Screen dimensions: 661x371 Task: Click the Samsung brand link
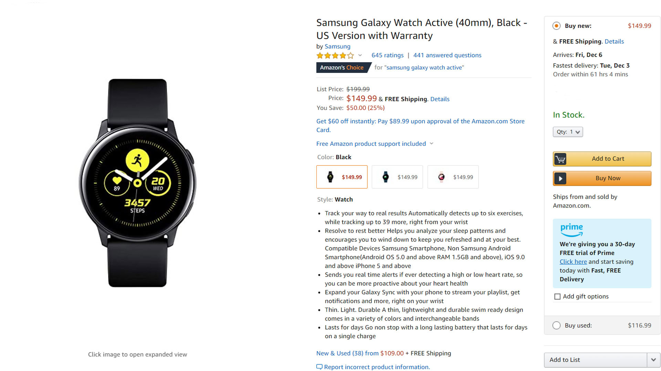coord(337,46)
